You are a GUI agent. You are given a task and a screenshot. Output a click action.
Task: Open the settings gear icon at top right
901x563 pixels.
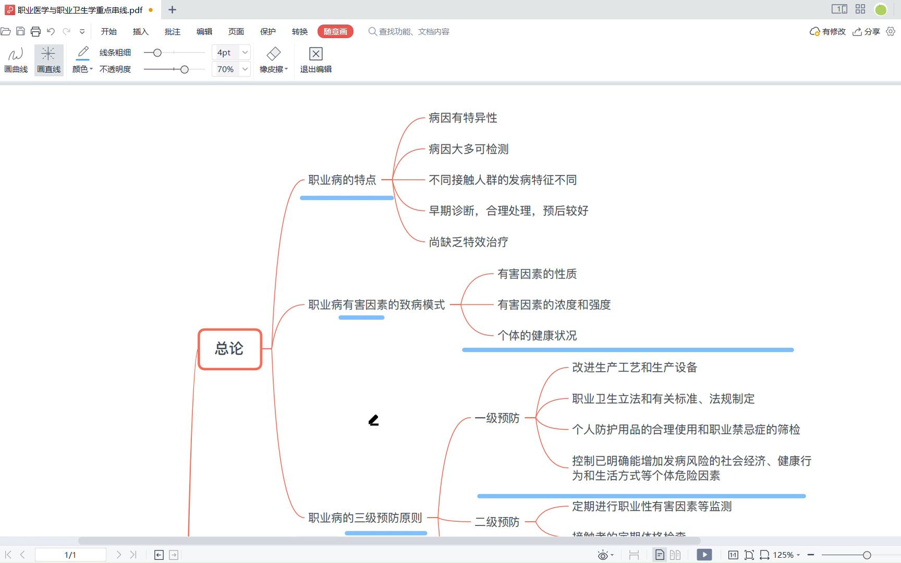pos(891,31)
